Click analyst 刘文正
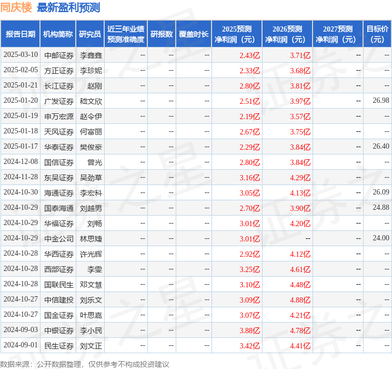 click(91, 346)
